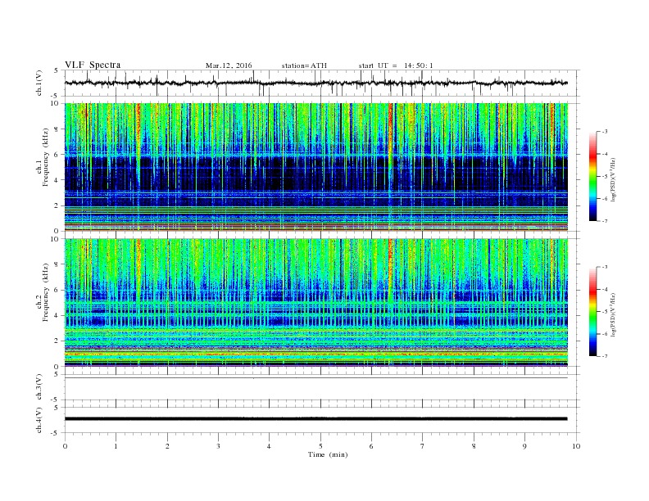Click the "ch.1(V)" waveform axis label
Viewport: 649px width, 501px height.
pyautogui.click(x=39, y=83)
